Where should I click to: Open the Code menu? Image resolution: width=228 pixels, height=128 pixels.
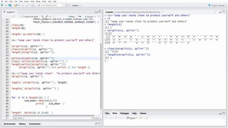[11, 1]
